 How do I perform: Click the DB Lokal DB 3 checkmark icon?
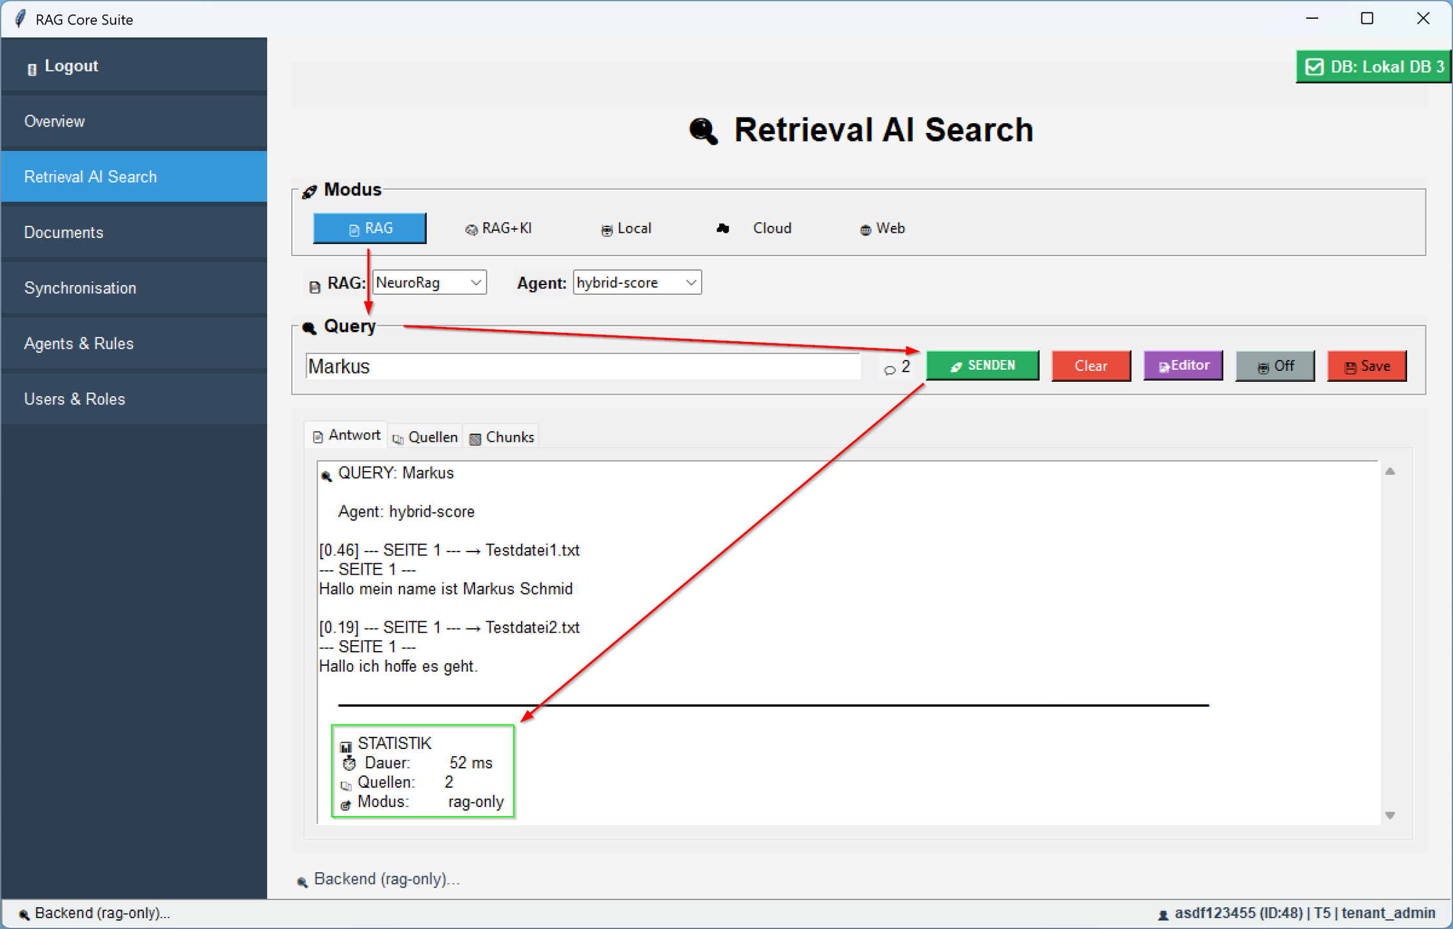(x=1314, y=67)
